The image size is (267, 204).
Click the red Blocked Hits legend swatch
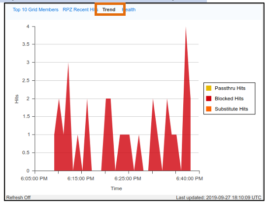[208, 99]
